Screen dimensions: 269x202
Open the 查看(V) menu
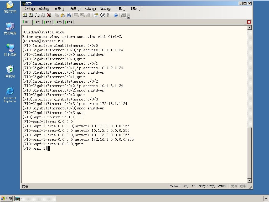coord(60,9)
